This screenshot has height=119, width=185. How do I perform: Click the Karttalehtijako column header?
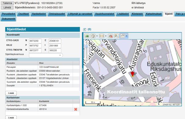[x=22, y=101]
